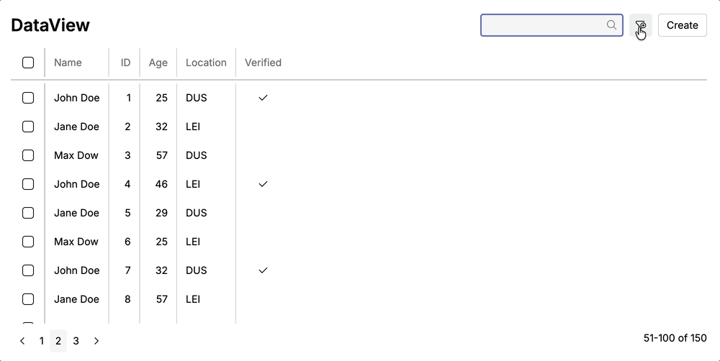Image resolution: width=720 pixels, height=361 pixels.
Task: Click the Age column header
Action: point(158,63)
